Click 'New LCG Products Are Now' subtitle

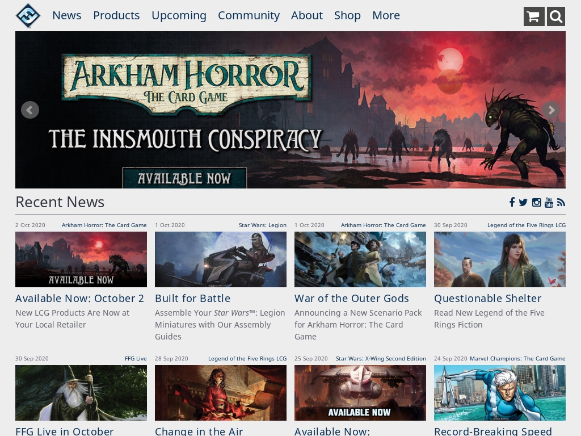pyautogui.click(x=72, y=318)
